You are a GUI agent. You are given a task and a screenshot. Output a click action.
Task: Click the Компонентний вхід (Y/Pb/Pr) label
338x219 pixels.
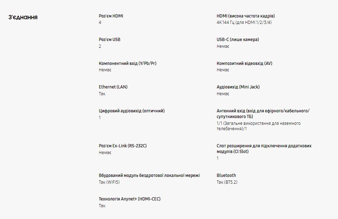127,63
